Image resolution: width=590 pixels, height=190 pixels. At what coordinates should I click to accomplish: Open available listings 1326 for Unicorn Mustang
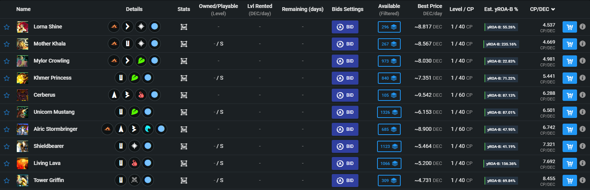389,112
